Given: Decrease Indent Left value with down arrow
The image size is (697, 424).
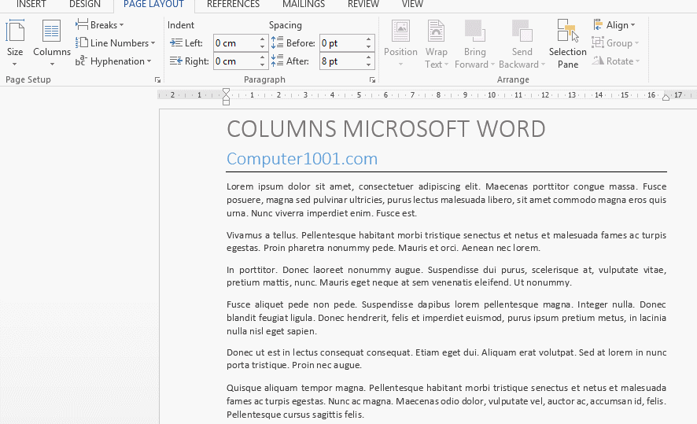Looking at the screenshot, I should pyautogui.click(x=263, y=47).
